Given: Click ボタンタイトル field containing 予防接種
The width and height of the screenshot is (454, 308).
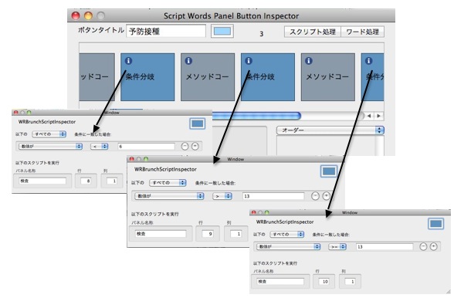Looking at the screenshot, I should pyautogui.click(x=166, y=31).
